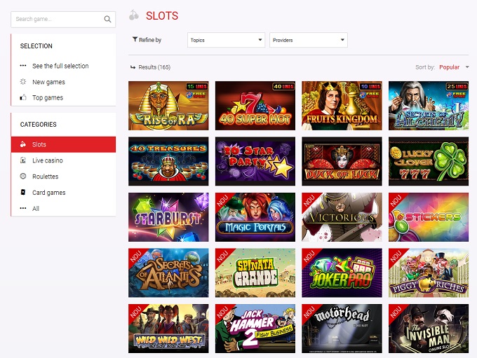The image size is (477, 358).
Task: Open See the full selection link
Action: point(60,66)
